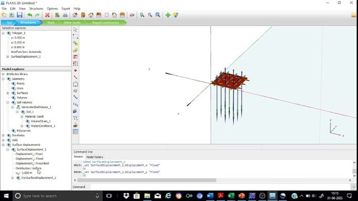The height and width of the screenshot is (201, 358).
Task: Select Distribution: Uniform property
Action: (29, 168)
